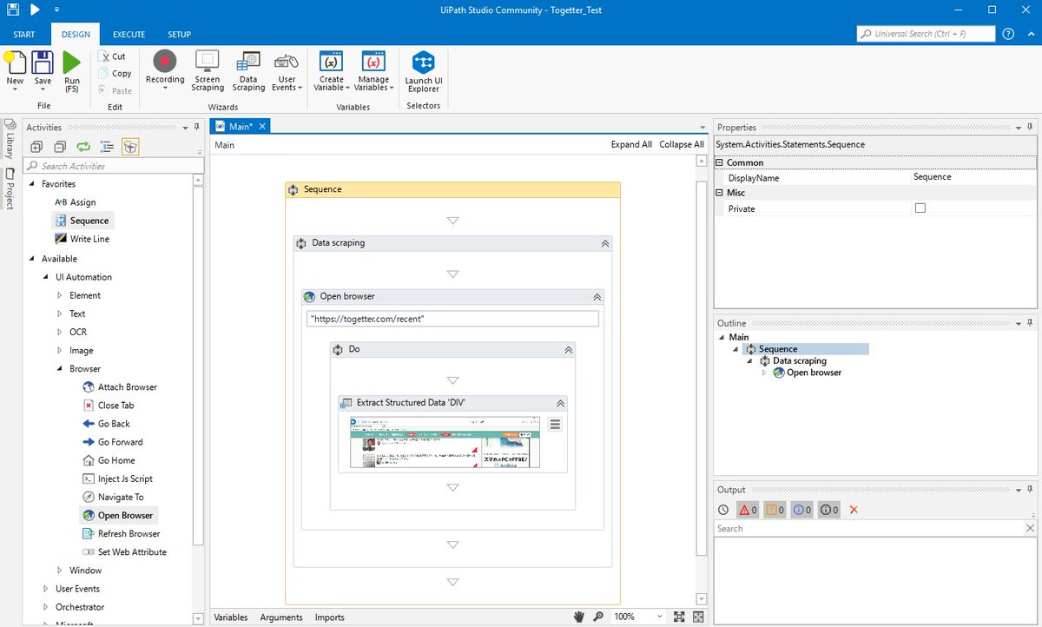Open the Project side tab
This screenshot has width=1042, height=627.
coord(10,188)
